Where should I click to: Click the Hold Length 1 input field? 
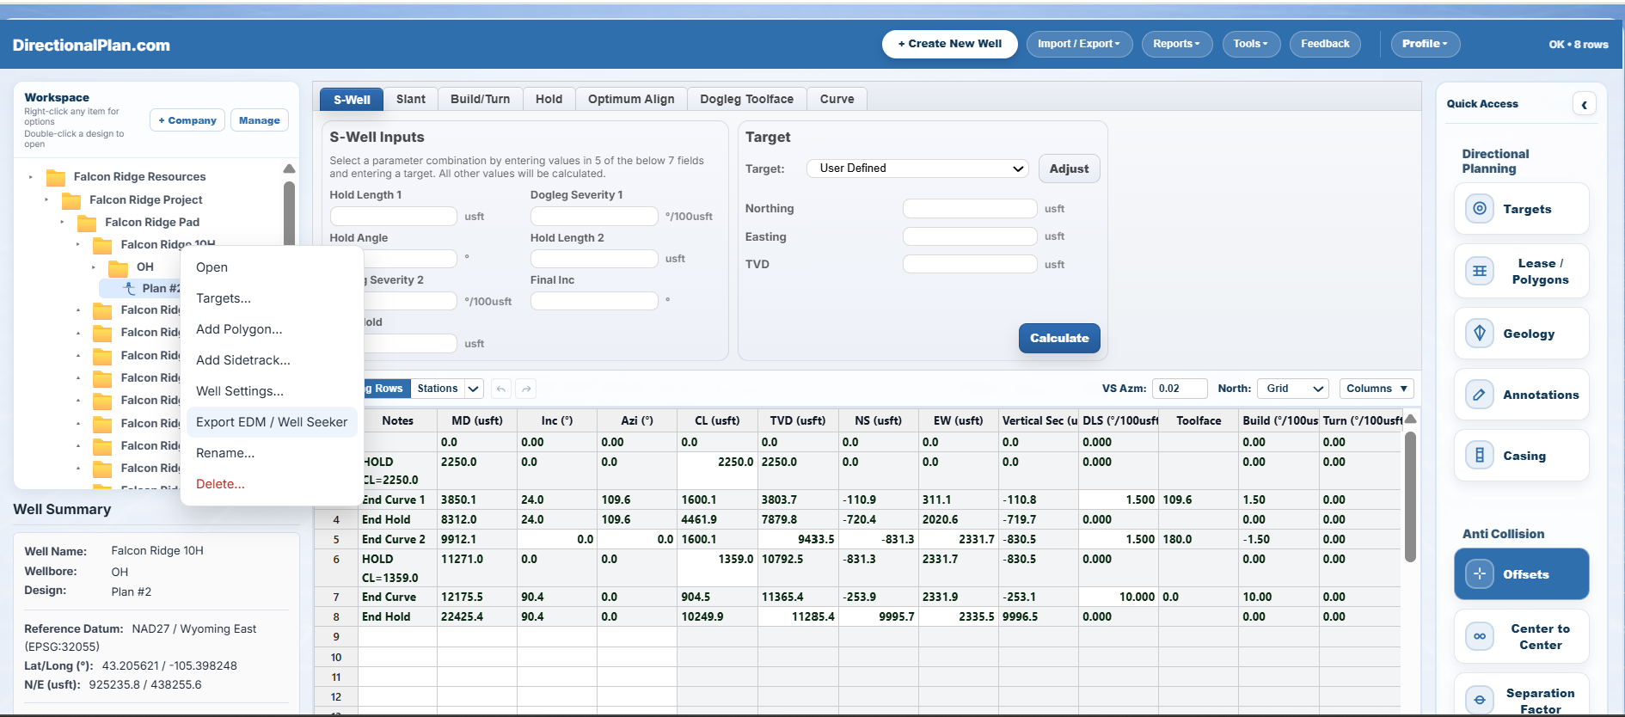tap(393, 216)
